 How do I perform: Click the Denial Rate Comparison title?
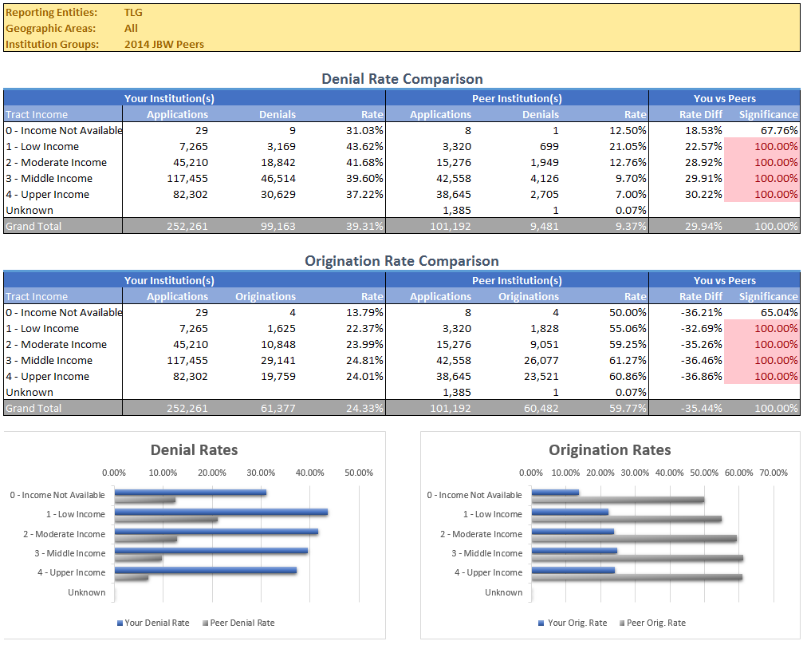402,79
